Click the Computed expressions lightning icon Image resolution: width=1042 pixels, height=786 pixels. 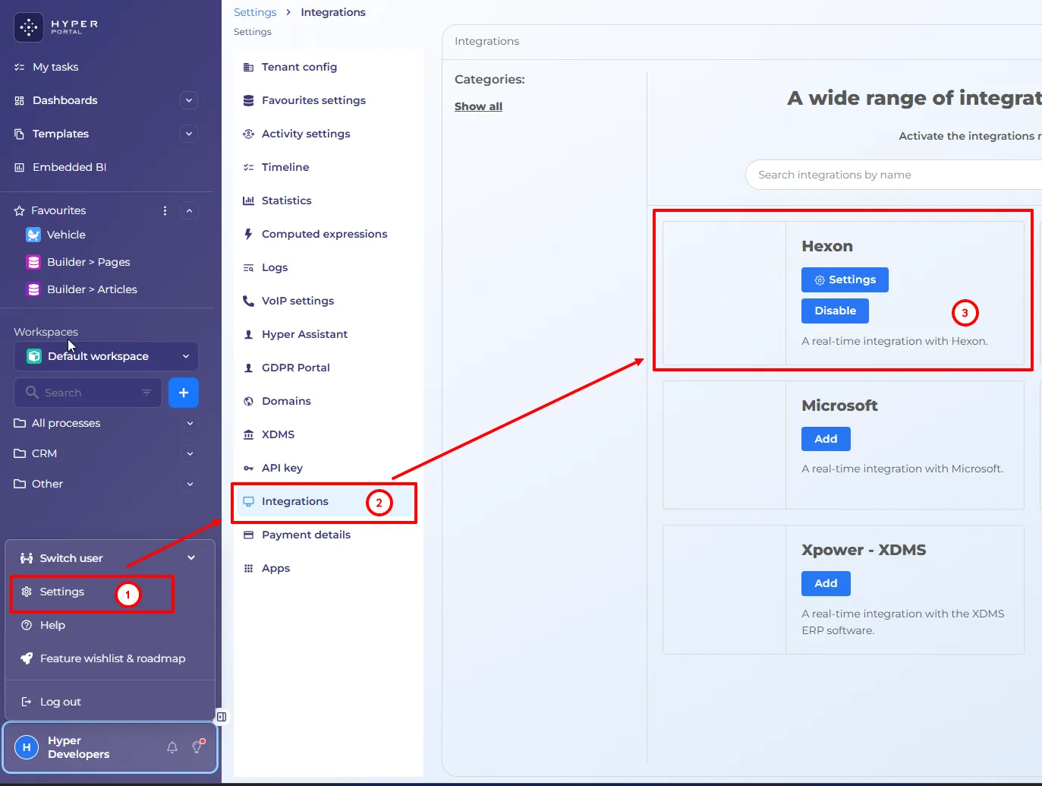coord(248,234)
